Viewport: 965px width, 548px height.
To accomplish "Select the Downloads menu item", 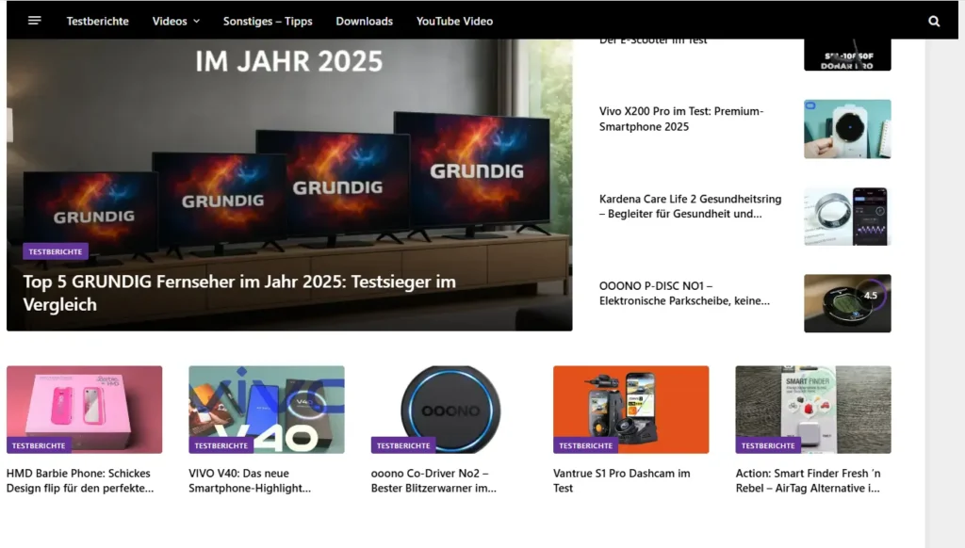I will tap(364, 20).
